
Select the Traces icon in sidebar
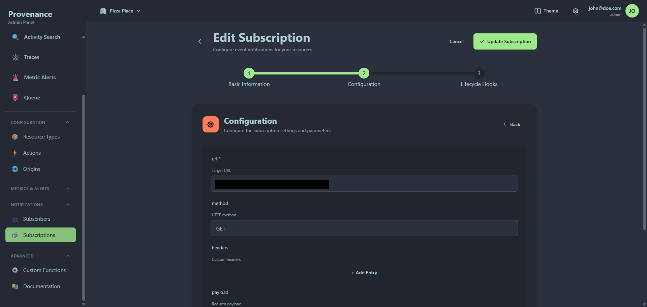15,57
